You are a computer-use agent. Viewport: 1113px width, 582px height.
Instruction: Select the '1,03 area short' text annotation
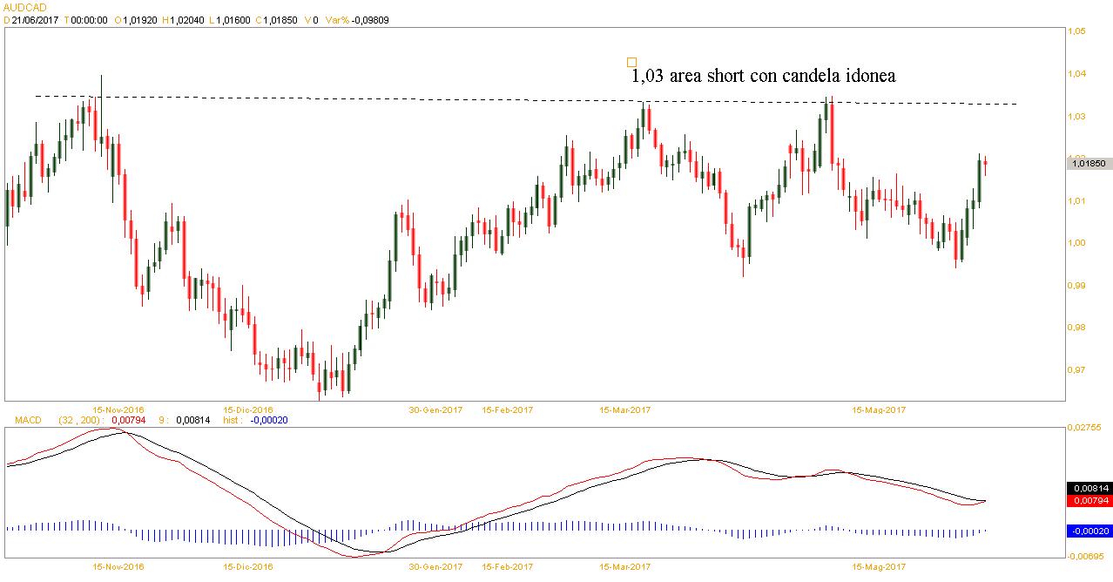(763, 77)
